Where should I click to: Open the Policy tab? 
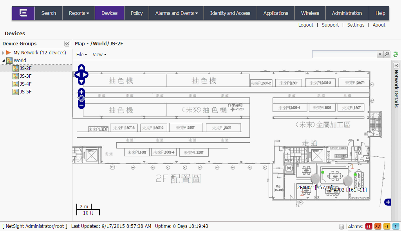coord(137,13)
